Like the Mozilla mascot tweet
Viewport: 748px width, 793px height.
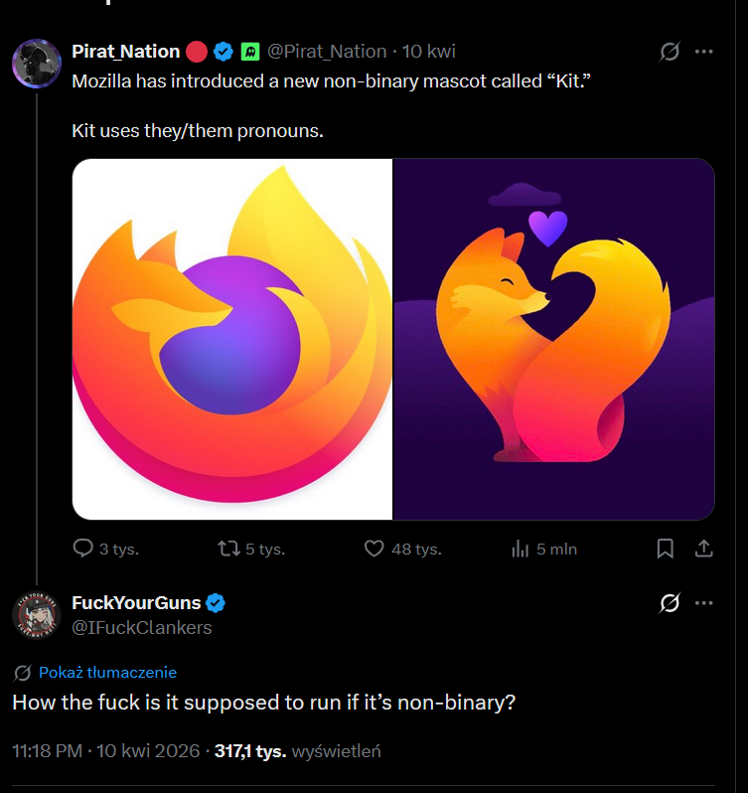click(x=374, y=549)
